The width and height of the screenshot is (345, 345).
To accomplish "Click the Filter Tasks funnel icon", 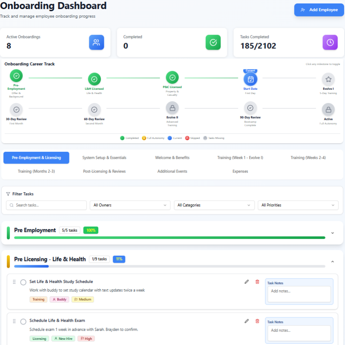I will click(x=8, y=194).
